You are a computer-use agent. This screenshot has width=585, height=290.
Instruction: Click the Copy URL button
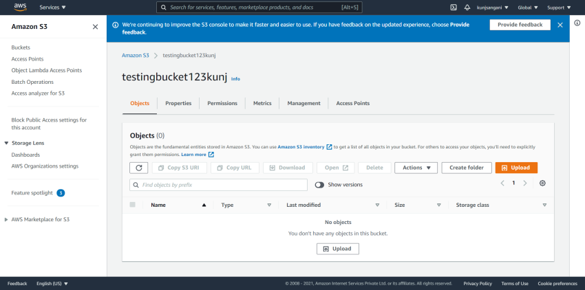235,168
